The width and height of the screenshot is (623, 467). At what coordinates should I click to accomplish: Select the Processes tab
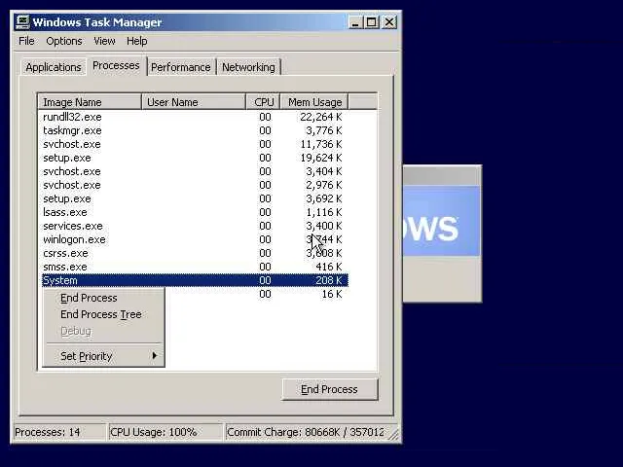pyautogui.click(x=116, y=65)
